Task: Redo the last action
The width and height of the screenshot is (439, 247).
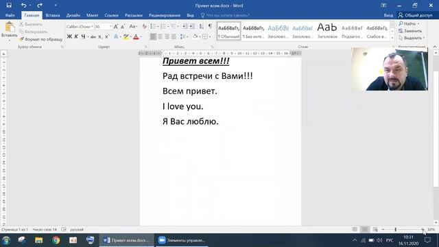Action: (x=40, y=5)
